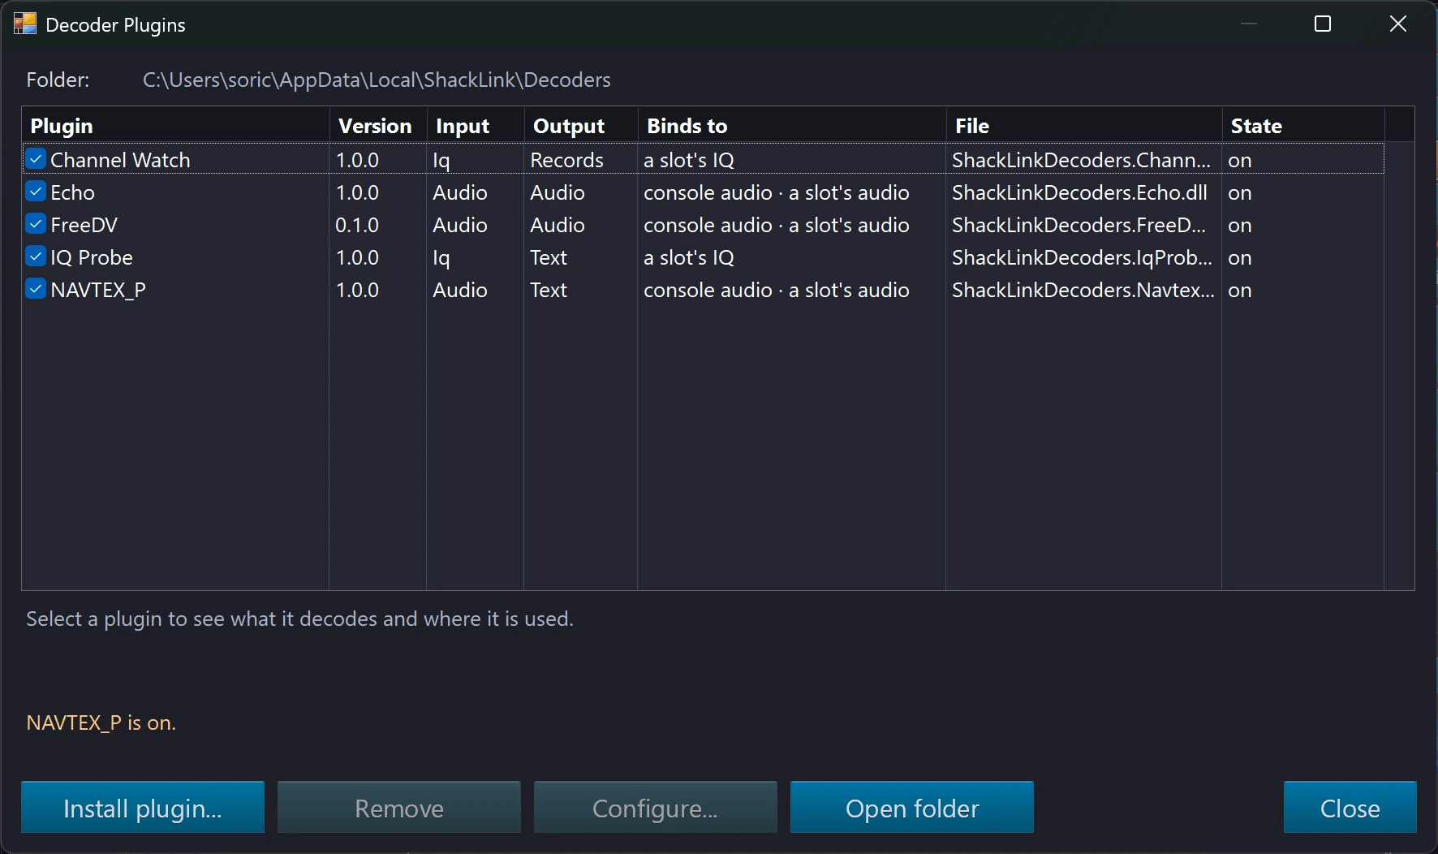Click the File column header
This screenshot has height=854, width=1438.
1084,126
